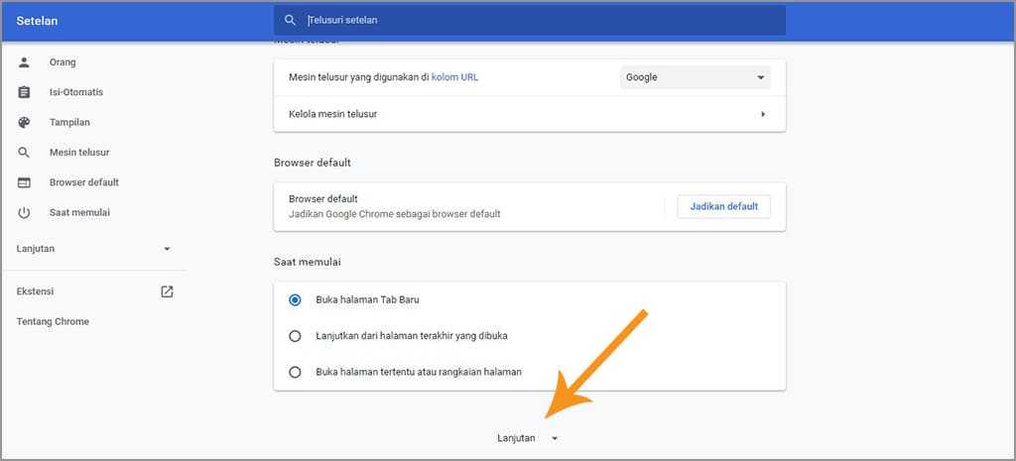The width and height of the screenshot is (1016, 461).
Task: Click the search magnifier icon in top bar
Action: tap(290, 20)
